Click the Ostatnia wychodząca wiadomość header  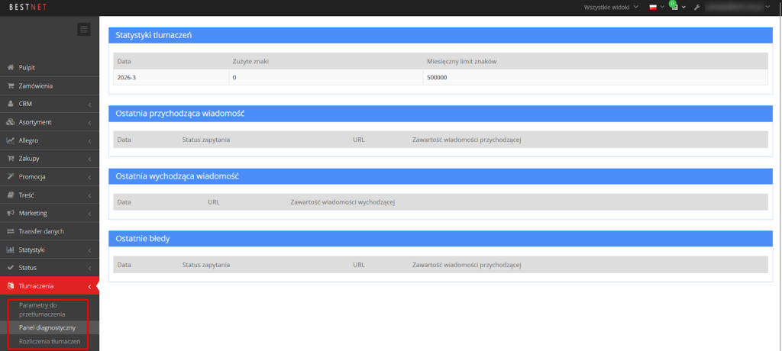pyautogui.click(x=441, y=176)
